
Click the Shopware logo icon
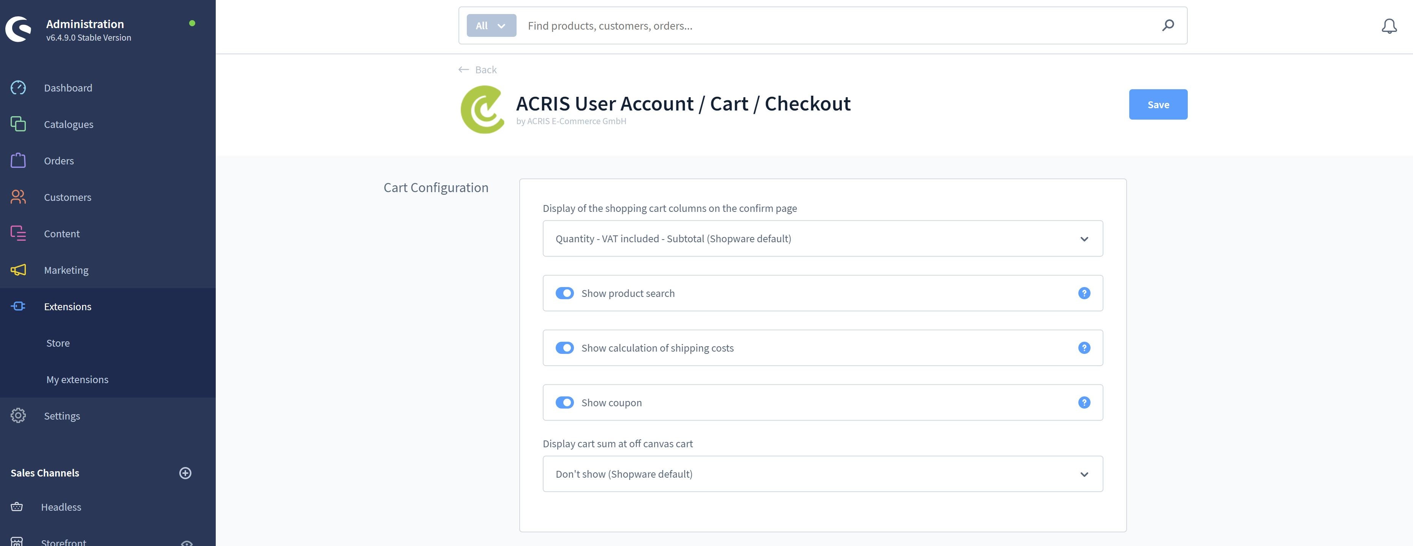[19, 30]
